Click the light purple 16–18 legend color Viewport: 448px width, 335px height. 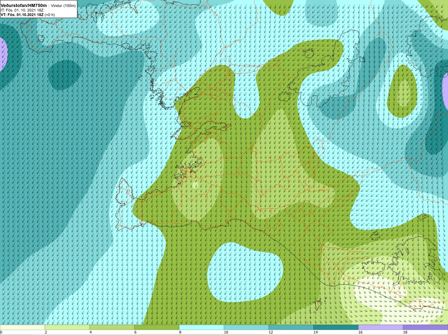(x=381, y=327)
